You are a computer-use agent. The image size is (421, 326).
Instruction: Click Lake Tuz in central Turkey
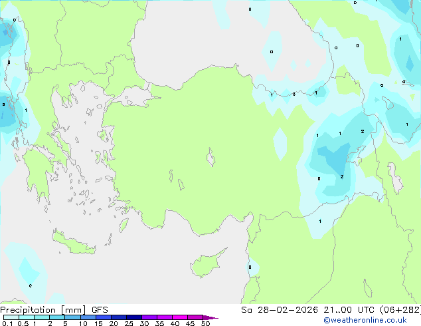point(210,157)
